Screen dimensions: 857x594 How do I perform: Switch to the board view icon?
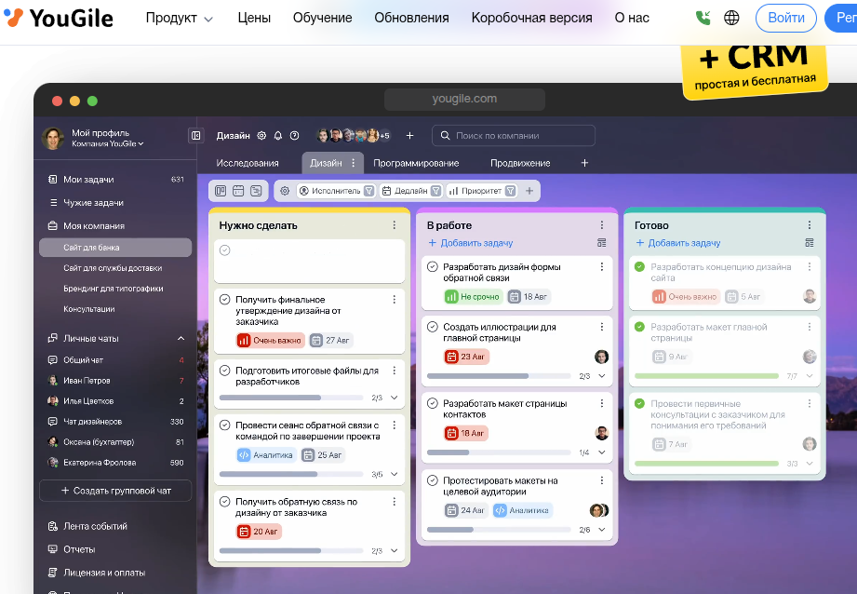click(221, 191)
